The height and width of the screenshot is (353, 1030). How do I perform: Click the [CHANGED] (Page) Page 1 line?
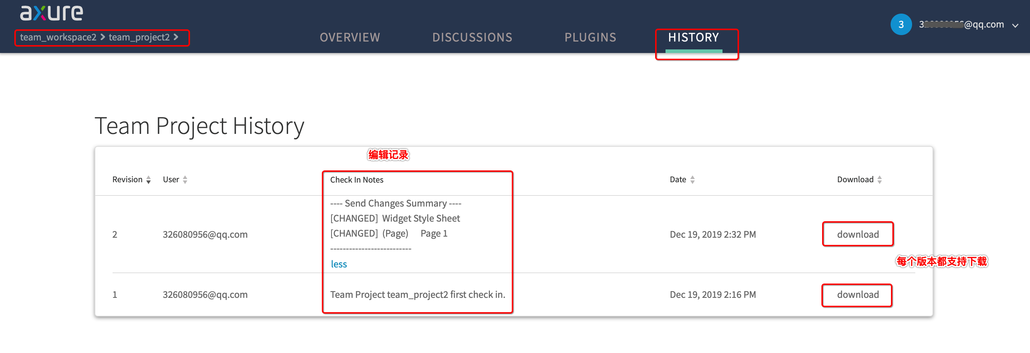point(388,233)
